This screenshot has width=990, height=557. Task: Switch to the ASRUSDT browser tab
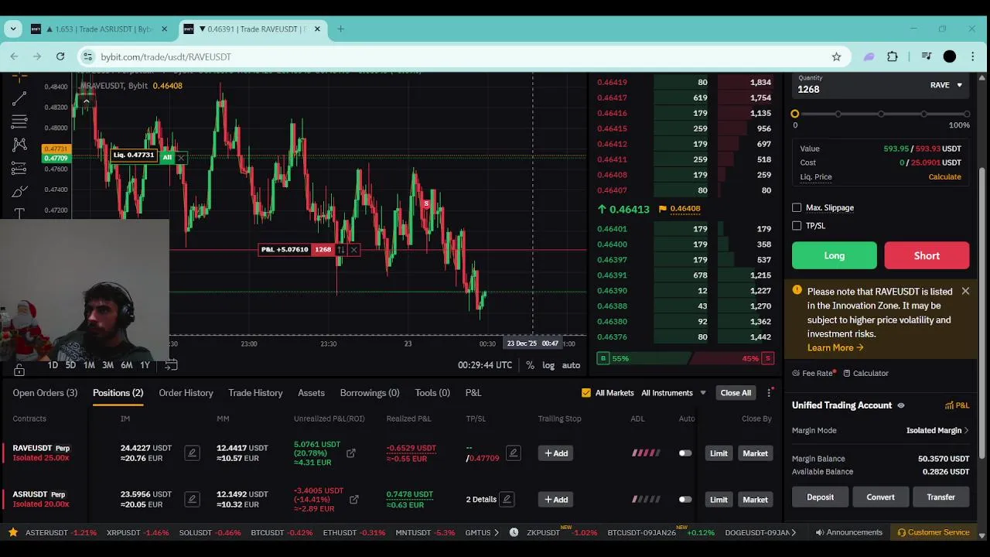point(99,29)
